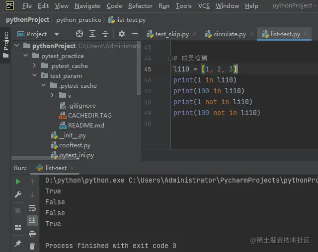Select the CACHEDIR.TAG file
The height and width of the screenshot is (252, 318).
tap(85, 116)
